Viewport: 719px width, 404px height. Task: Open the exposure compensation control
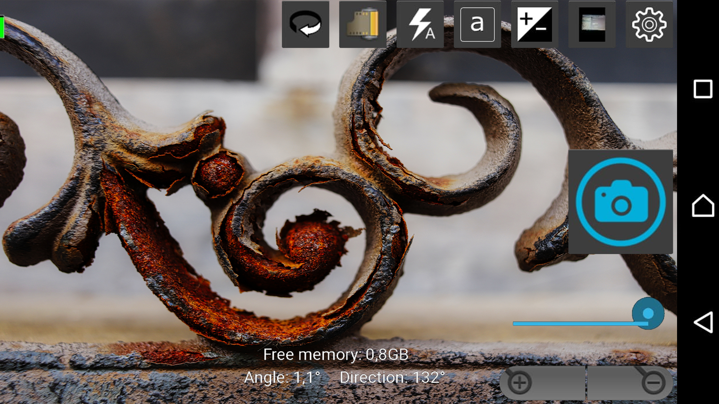[534, 24]
